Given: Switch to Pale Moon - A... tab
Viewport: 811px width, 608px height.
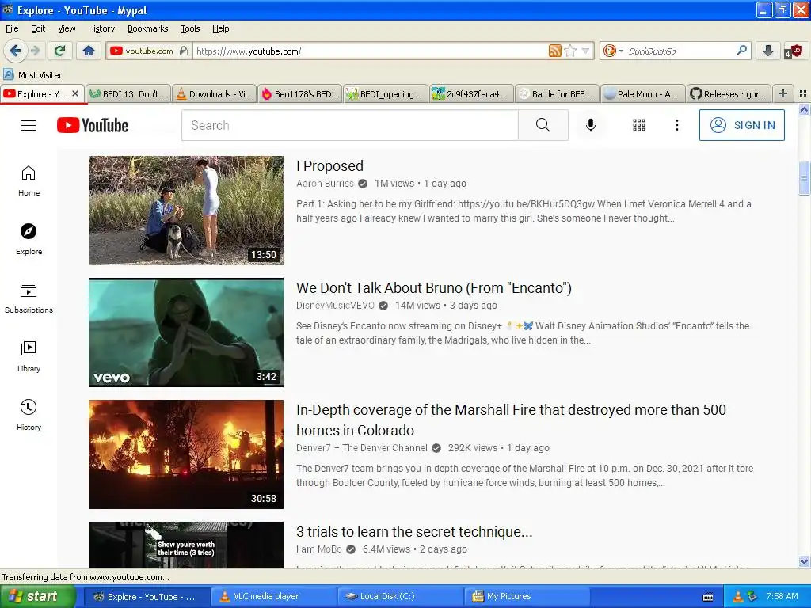Looking at the screenshot, I should coord(643,94).
